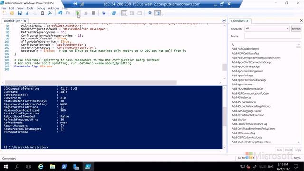The width and height of the screenshot is (304, 171).
Task: Open File Explorer from the taskbar
Action: (x=53, y=167)
